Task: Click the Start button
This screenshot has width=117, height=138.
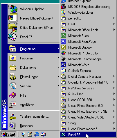Action: tap(8, 135)
